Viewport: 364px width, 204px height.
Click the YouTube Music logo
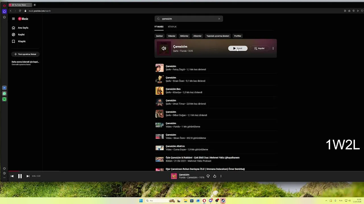(x=23, y=19)
